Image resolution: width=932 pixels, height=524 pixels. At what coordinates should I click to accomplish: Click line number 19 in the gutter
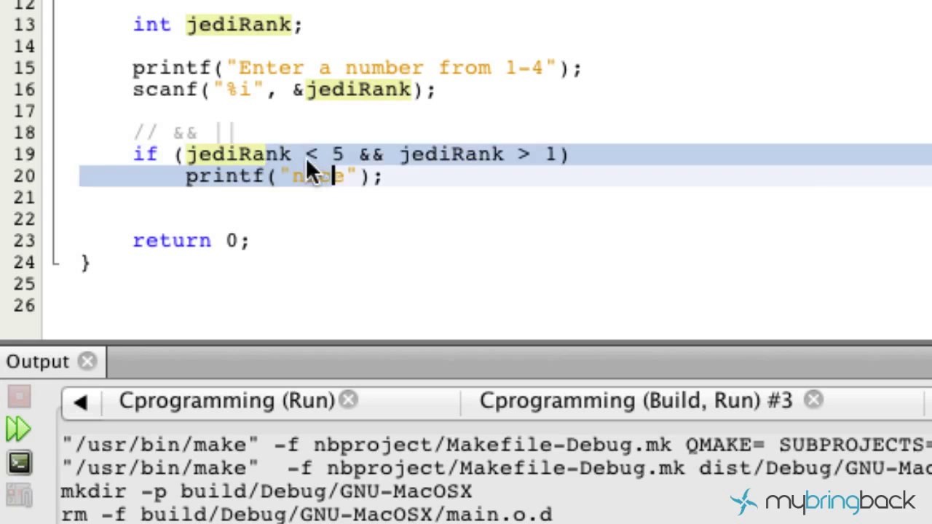click(24, 154)
